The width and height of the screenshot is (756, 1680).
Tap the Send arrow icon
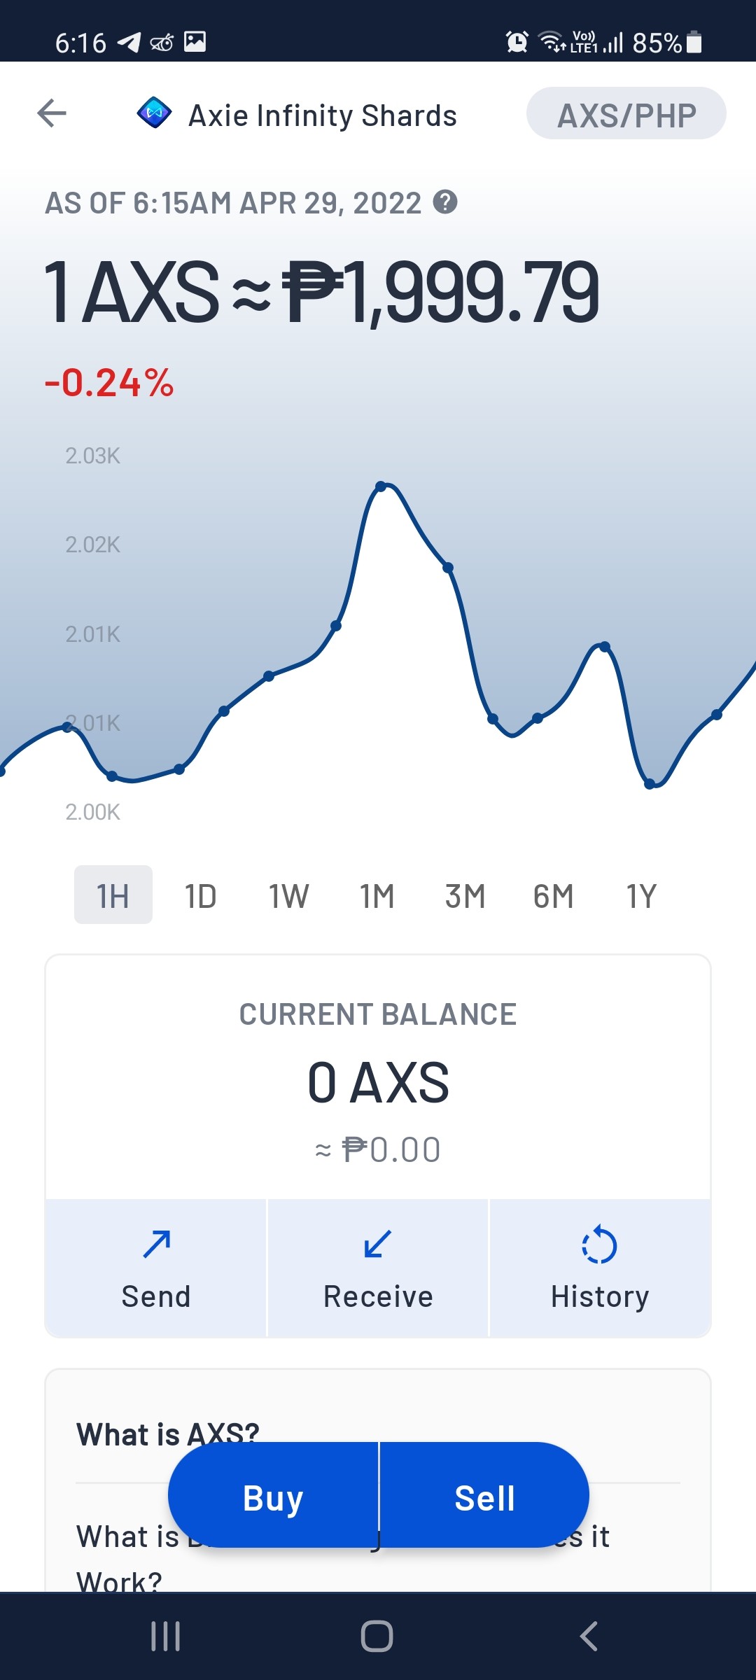[x=156, y=1245]
